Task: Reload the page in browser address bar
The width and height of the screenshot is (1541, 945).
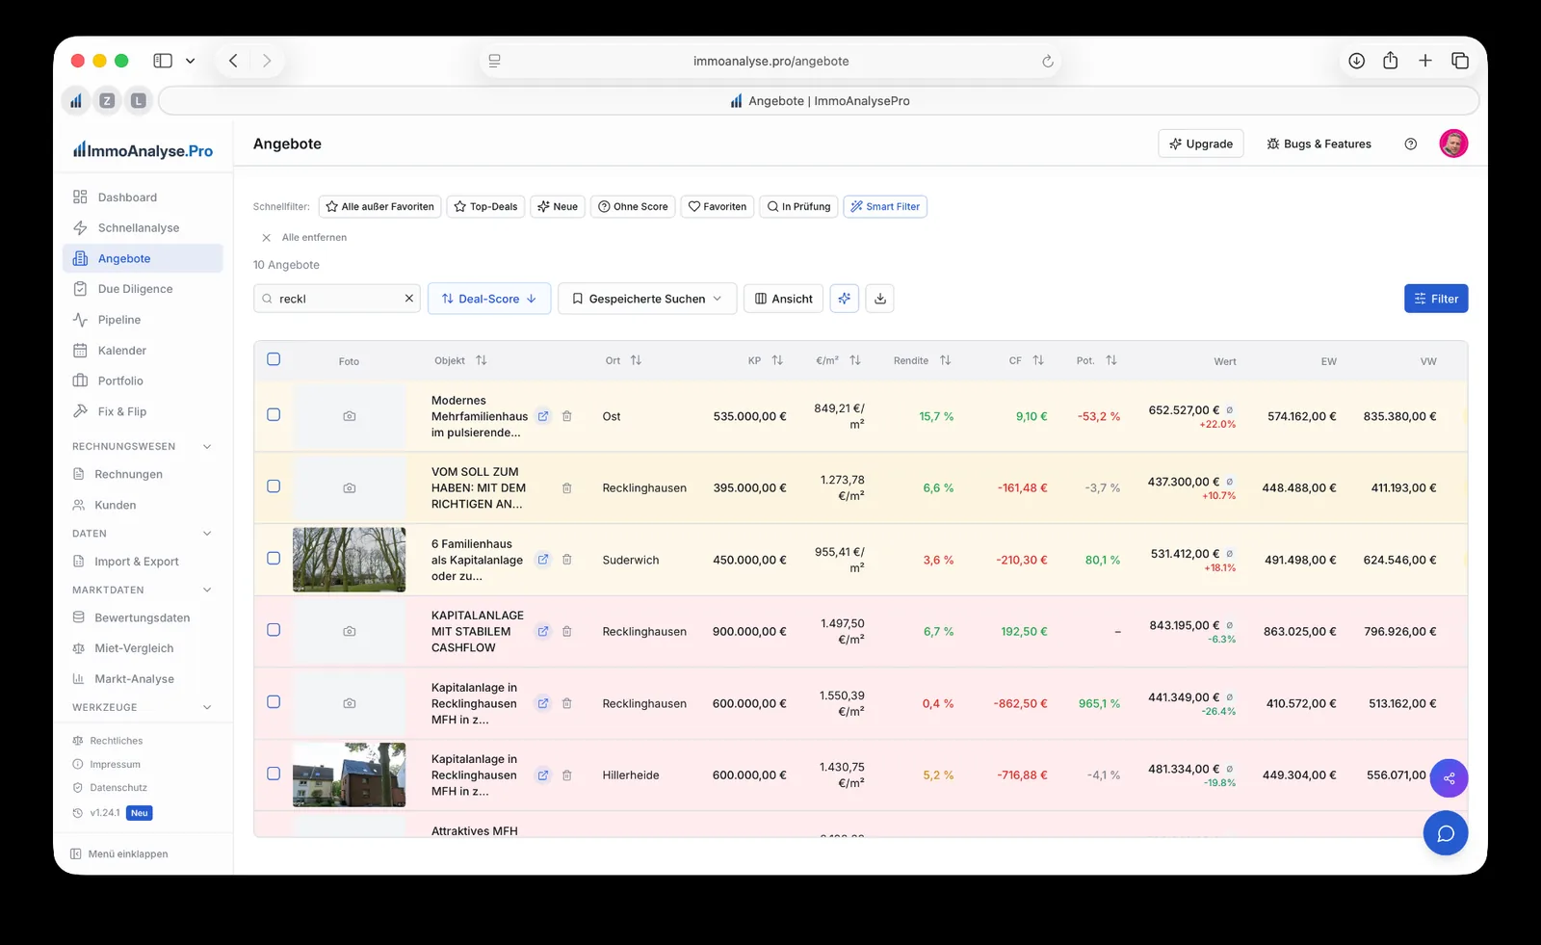Action: [x=1048, y=61]
